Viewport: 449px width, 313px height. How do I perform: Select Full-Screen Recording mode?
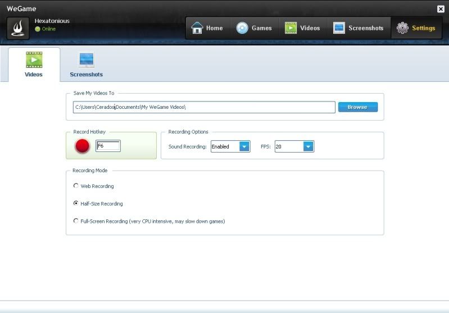[x=76, y=221]
